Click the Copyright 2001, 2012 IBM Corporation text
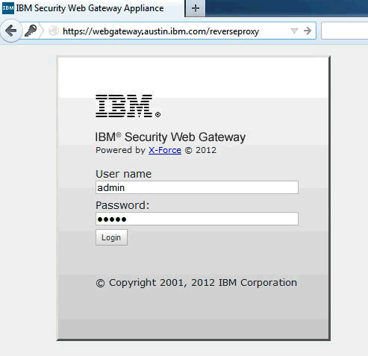Image resolution: width=368 pixels, height=356 pixels. (196, 283)
